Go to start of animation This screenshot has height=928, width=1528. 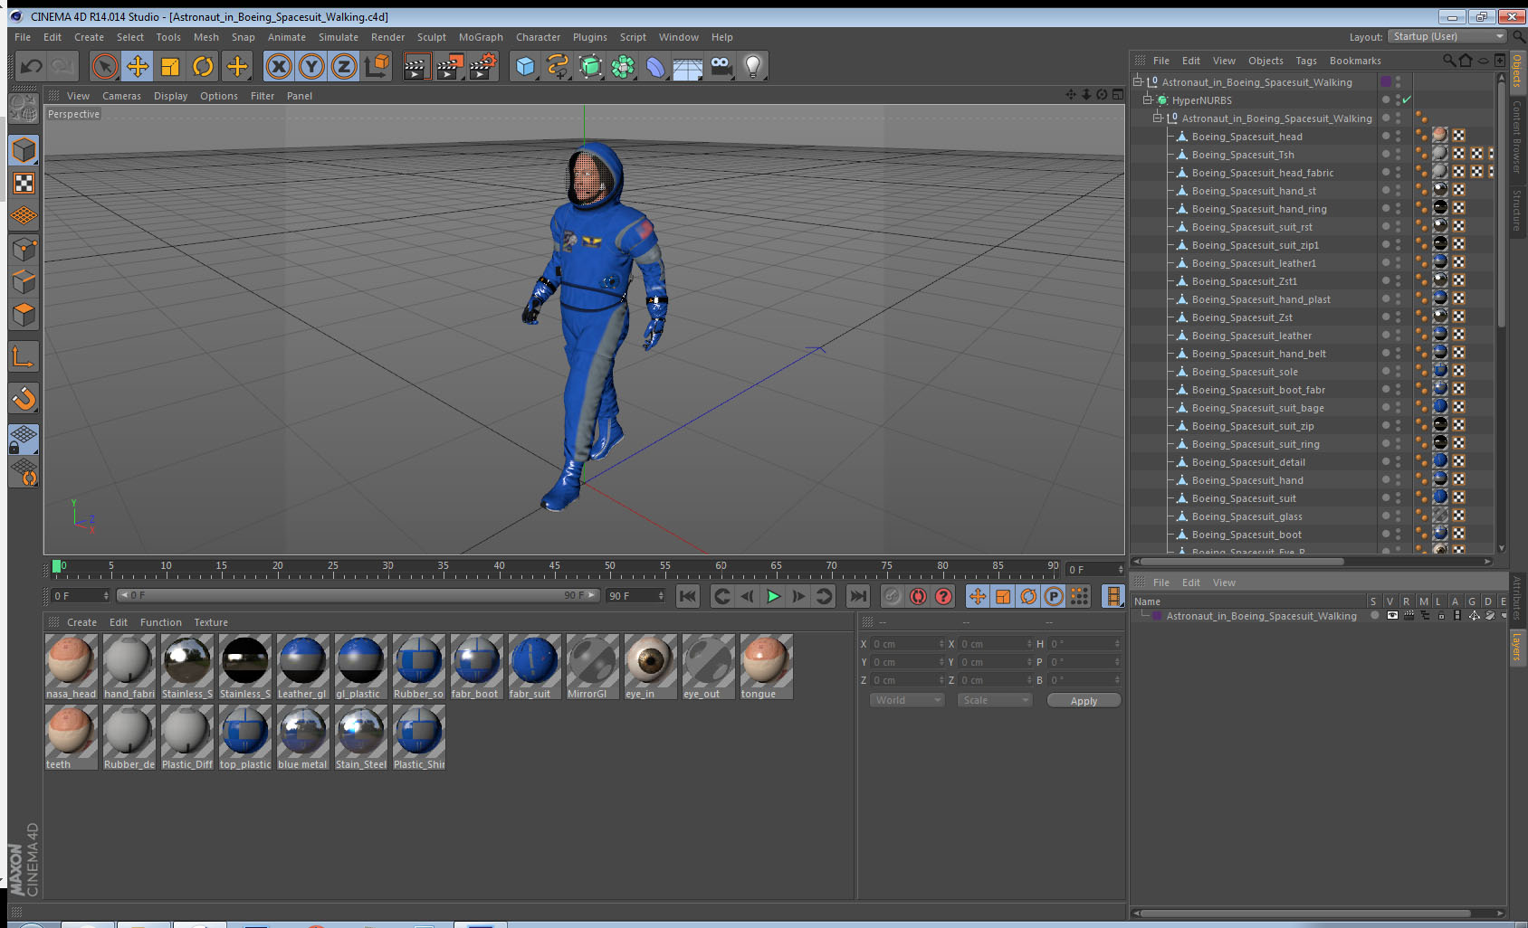tap(688, 596)
